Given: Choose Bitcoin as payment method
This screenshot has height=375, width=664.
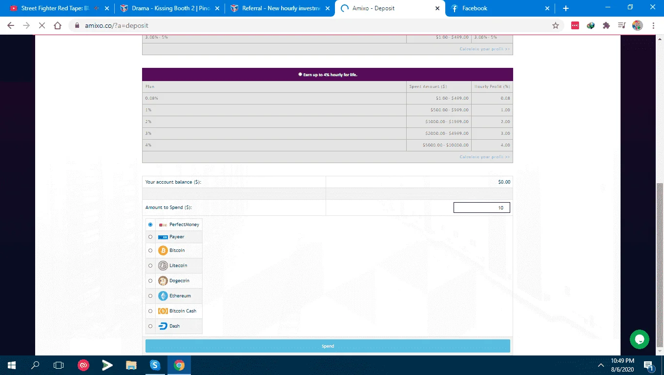Looking at the screenshot, I should coord(150,250).
